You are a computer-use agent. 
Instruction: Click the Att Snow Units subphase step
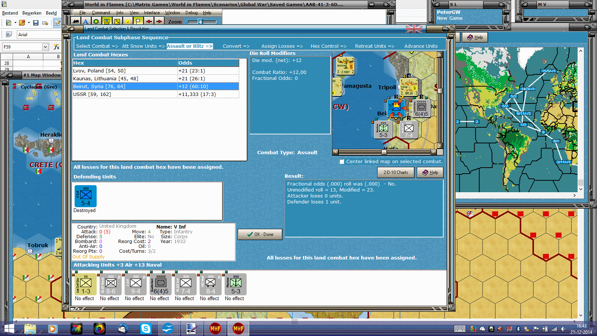coord(143,46)
